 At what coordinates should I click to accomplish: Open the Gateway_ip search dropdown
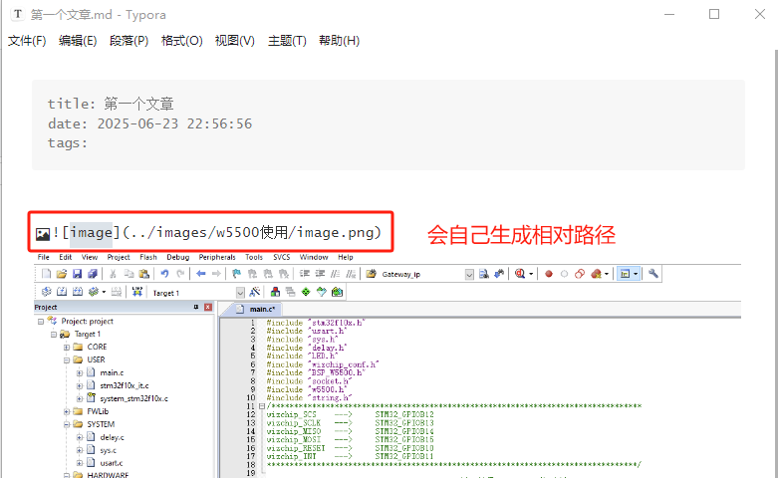pos(468,274)
